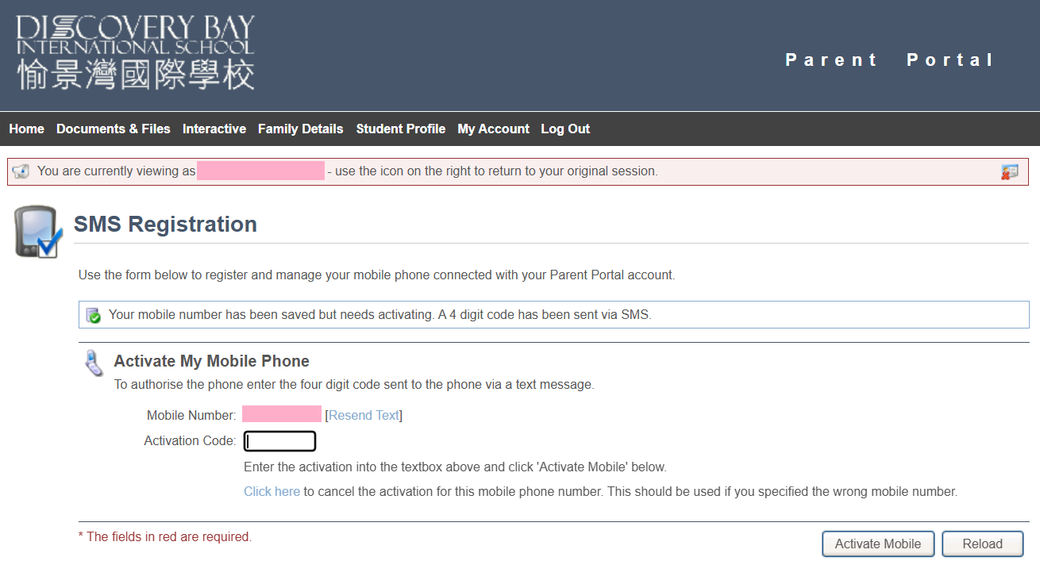Open the Family Details menu

click(301, 129)
